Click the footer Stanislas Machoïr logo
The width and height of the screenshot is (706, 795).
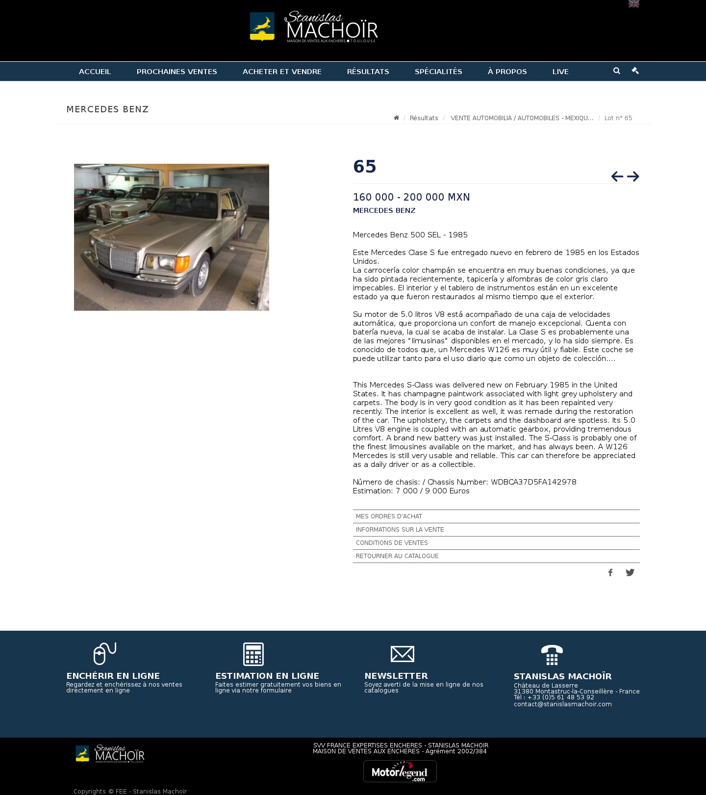tap(110, 754)
